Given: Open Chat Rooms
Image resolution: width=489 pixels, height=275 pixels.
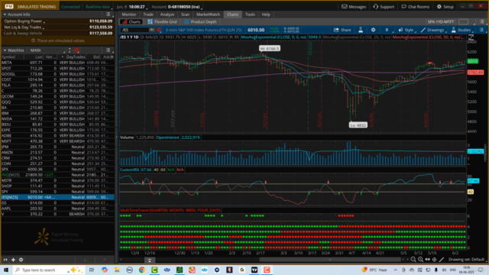Looking at the screenshot, I should (416, 7).
